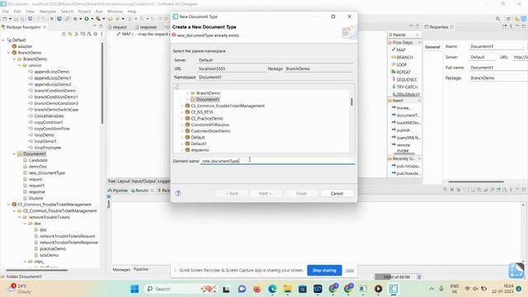Screen dimensions: 528x297
Task: Open the Run menu
Action: pyautogui.click(x=99, y=12)
